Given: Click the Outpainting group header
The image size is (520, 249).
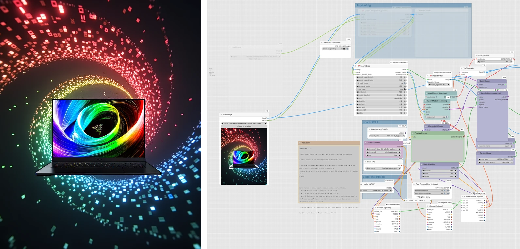Looking at the screenshot, I should [363, 5].
